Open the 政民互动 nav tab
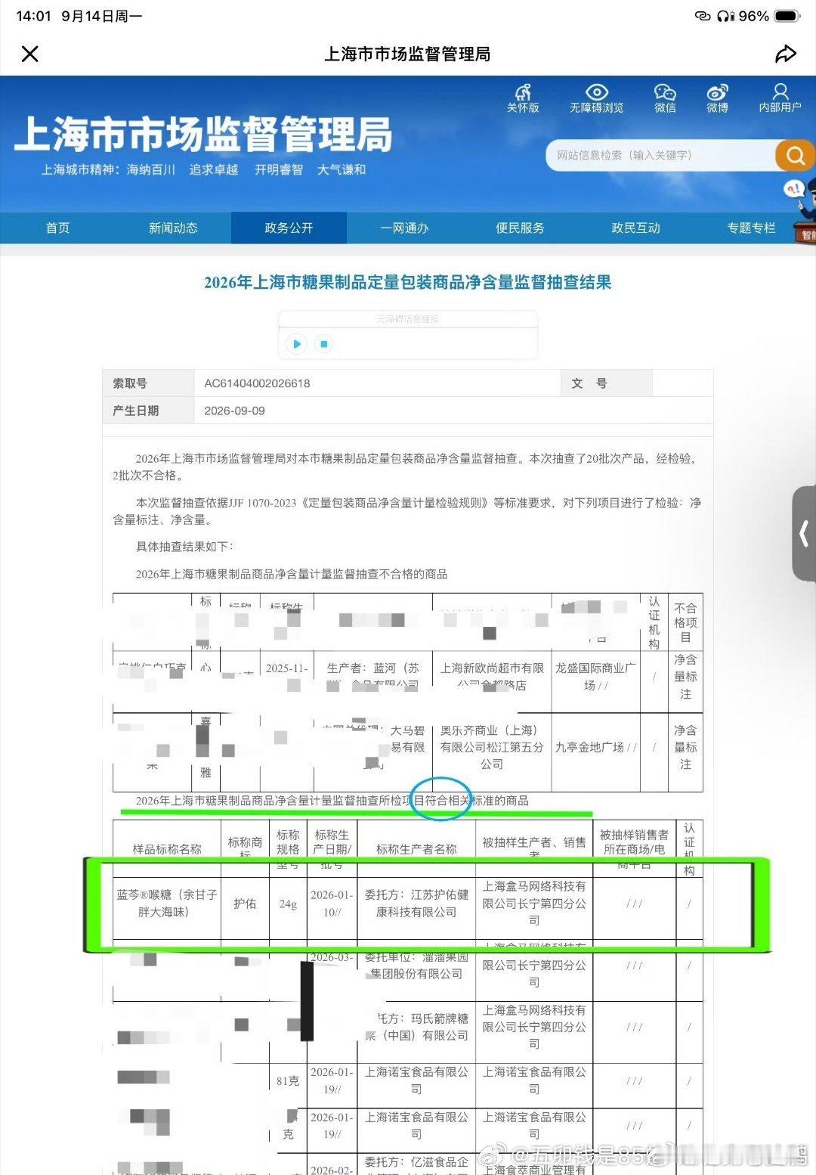The height and width of the screenshot is (1175, 816). click(x=635, y=228)
